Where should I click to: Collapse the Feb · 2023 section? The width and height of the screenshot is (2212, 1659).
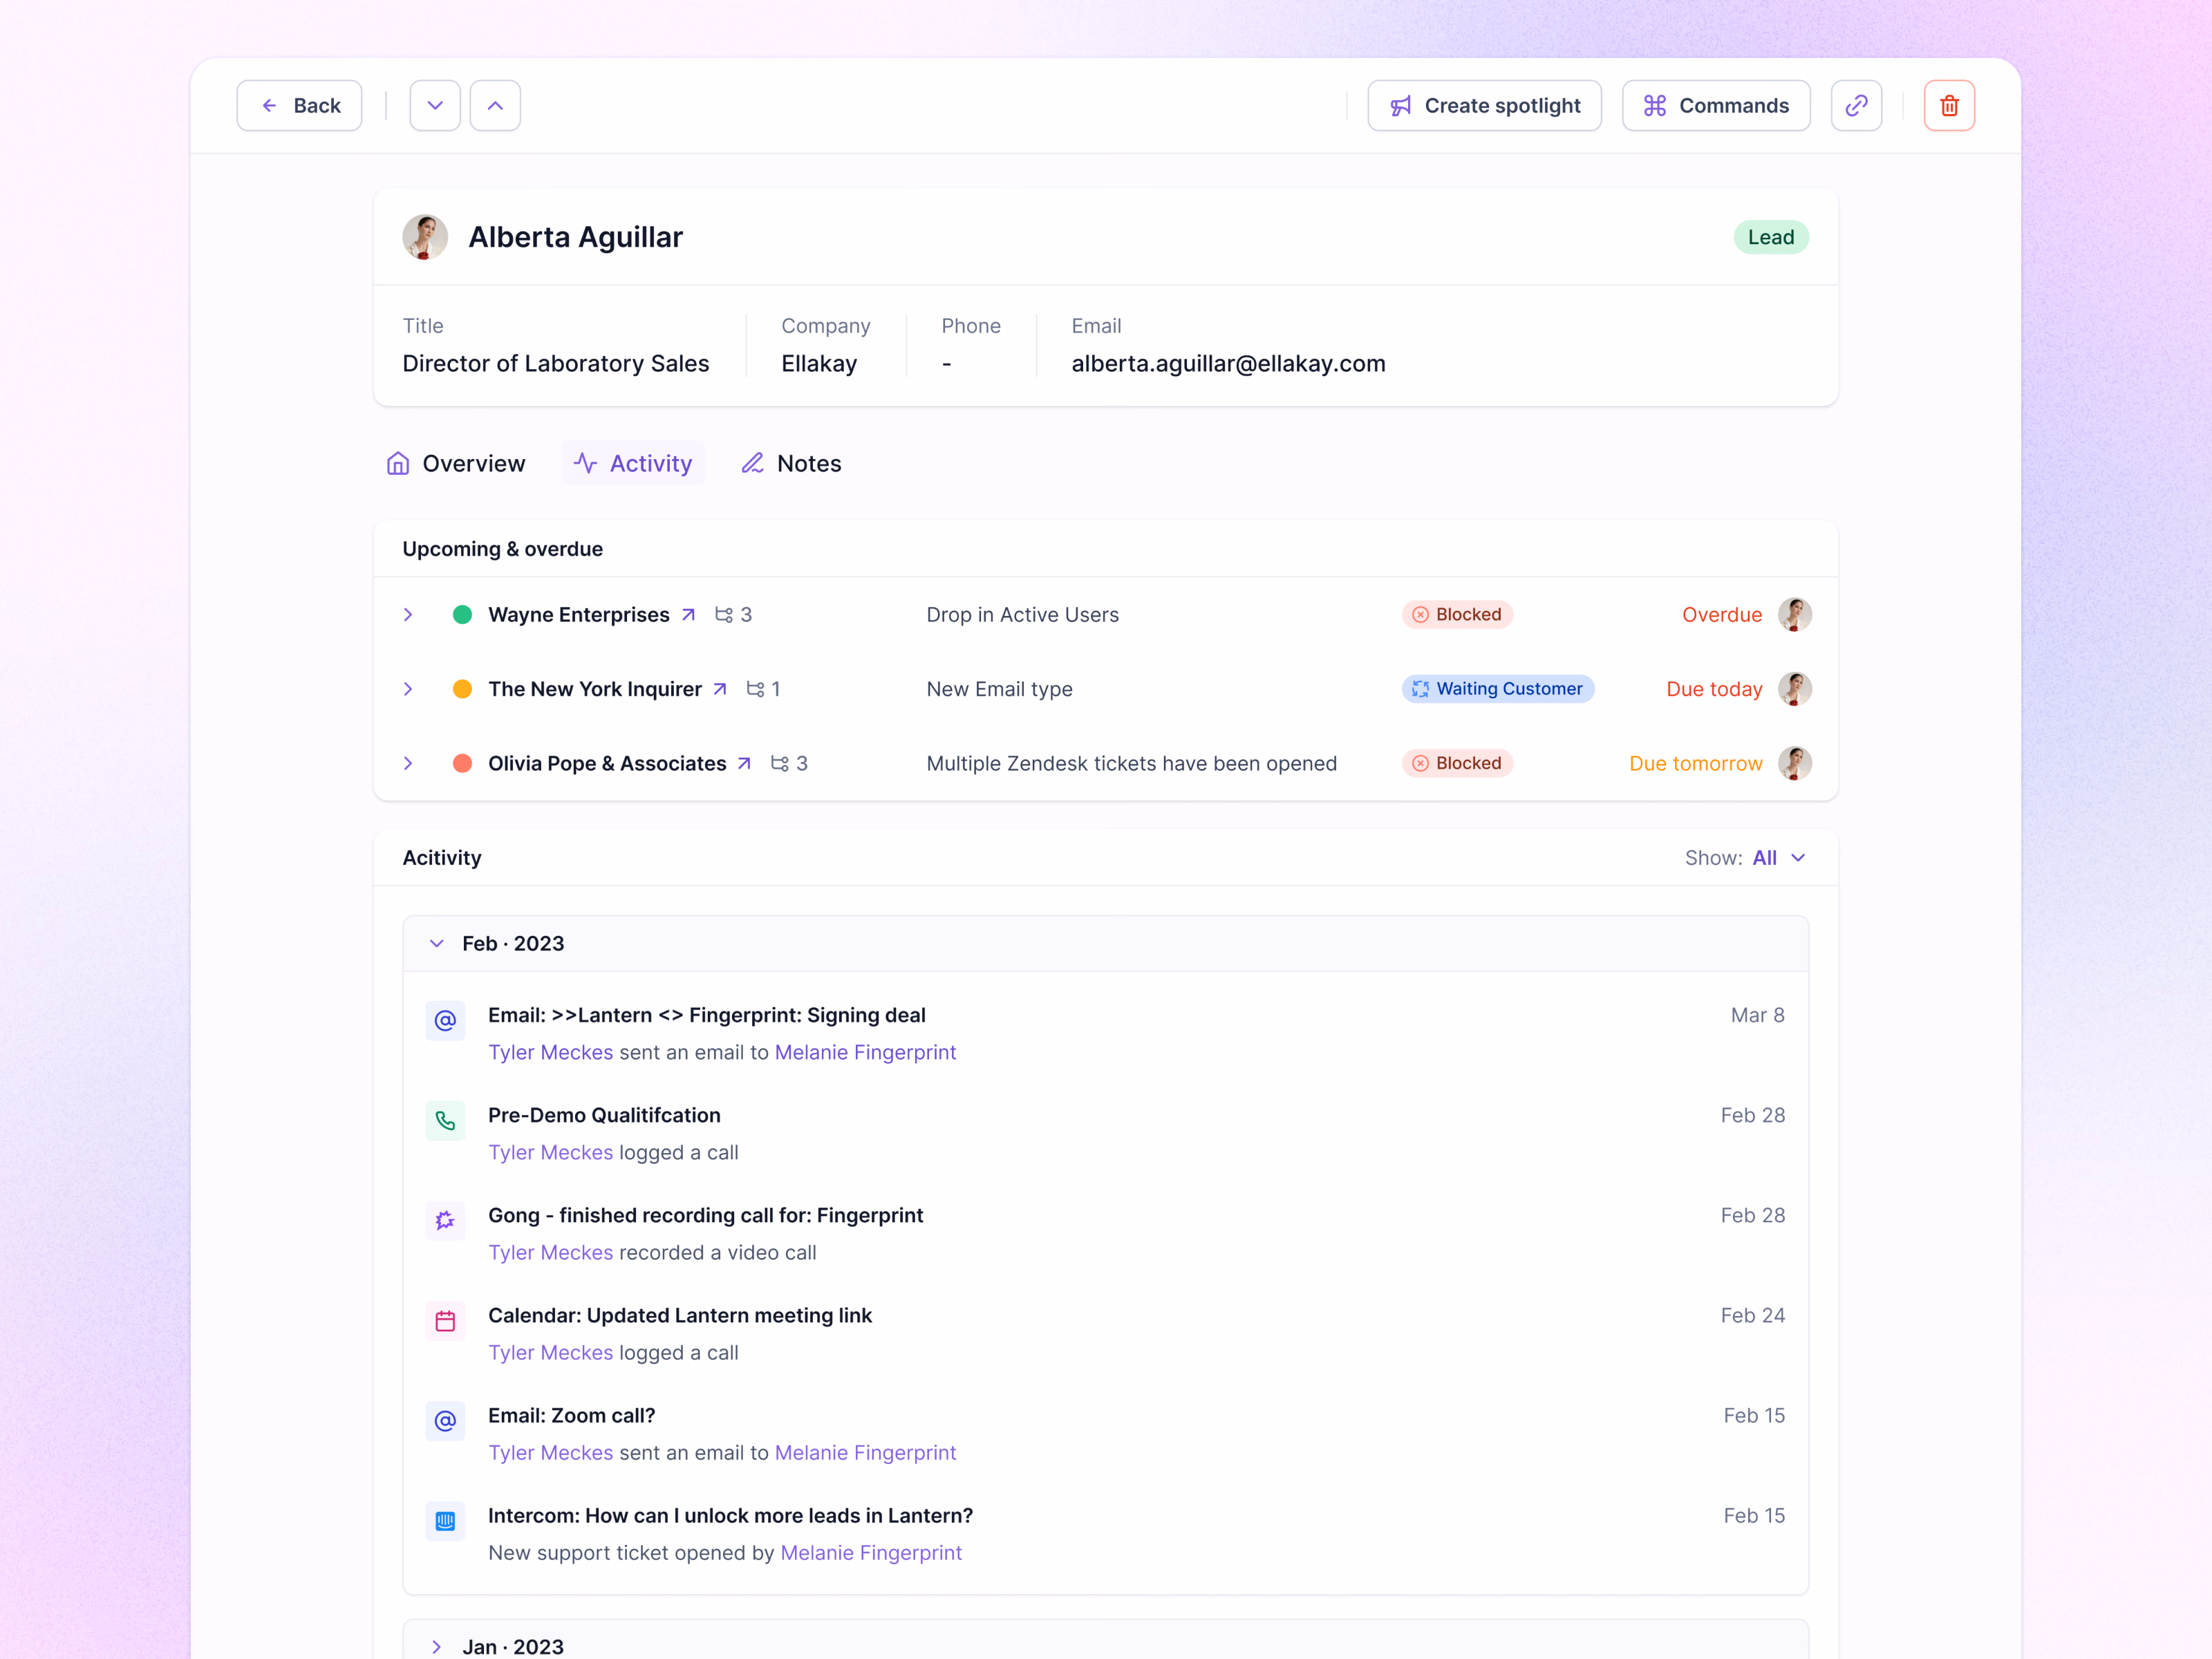tap(437, 944)
